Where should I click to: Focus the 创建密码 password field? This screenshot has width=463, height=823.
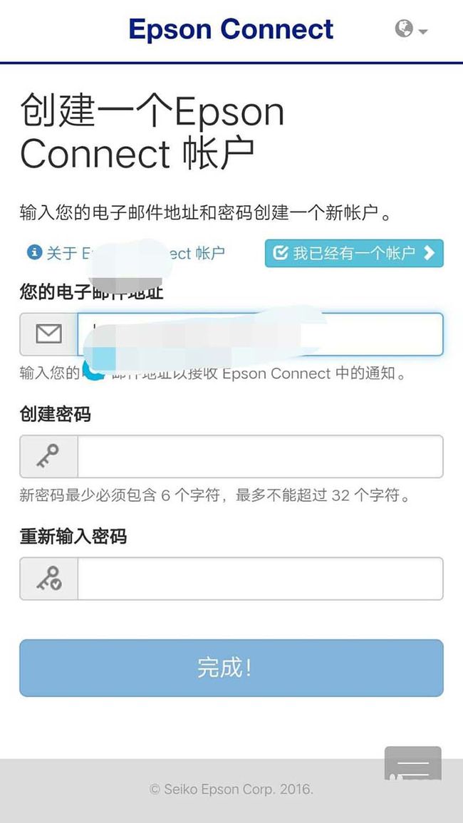tap(261, 457)
